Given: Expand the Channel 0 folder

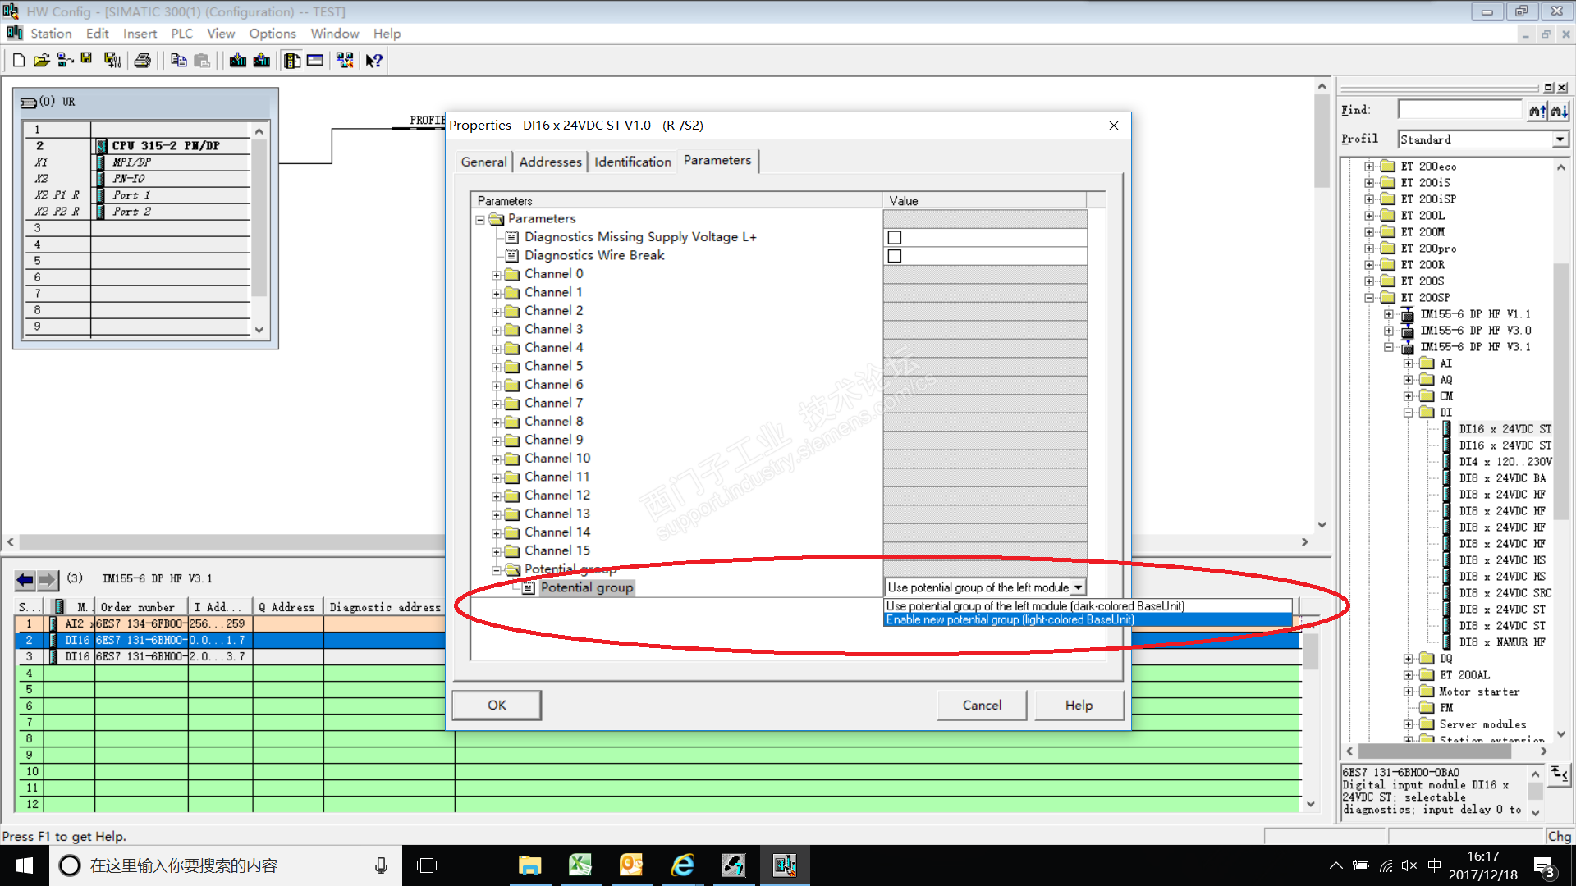Looking at the screenshot, I should 497,275.
